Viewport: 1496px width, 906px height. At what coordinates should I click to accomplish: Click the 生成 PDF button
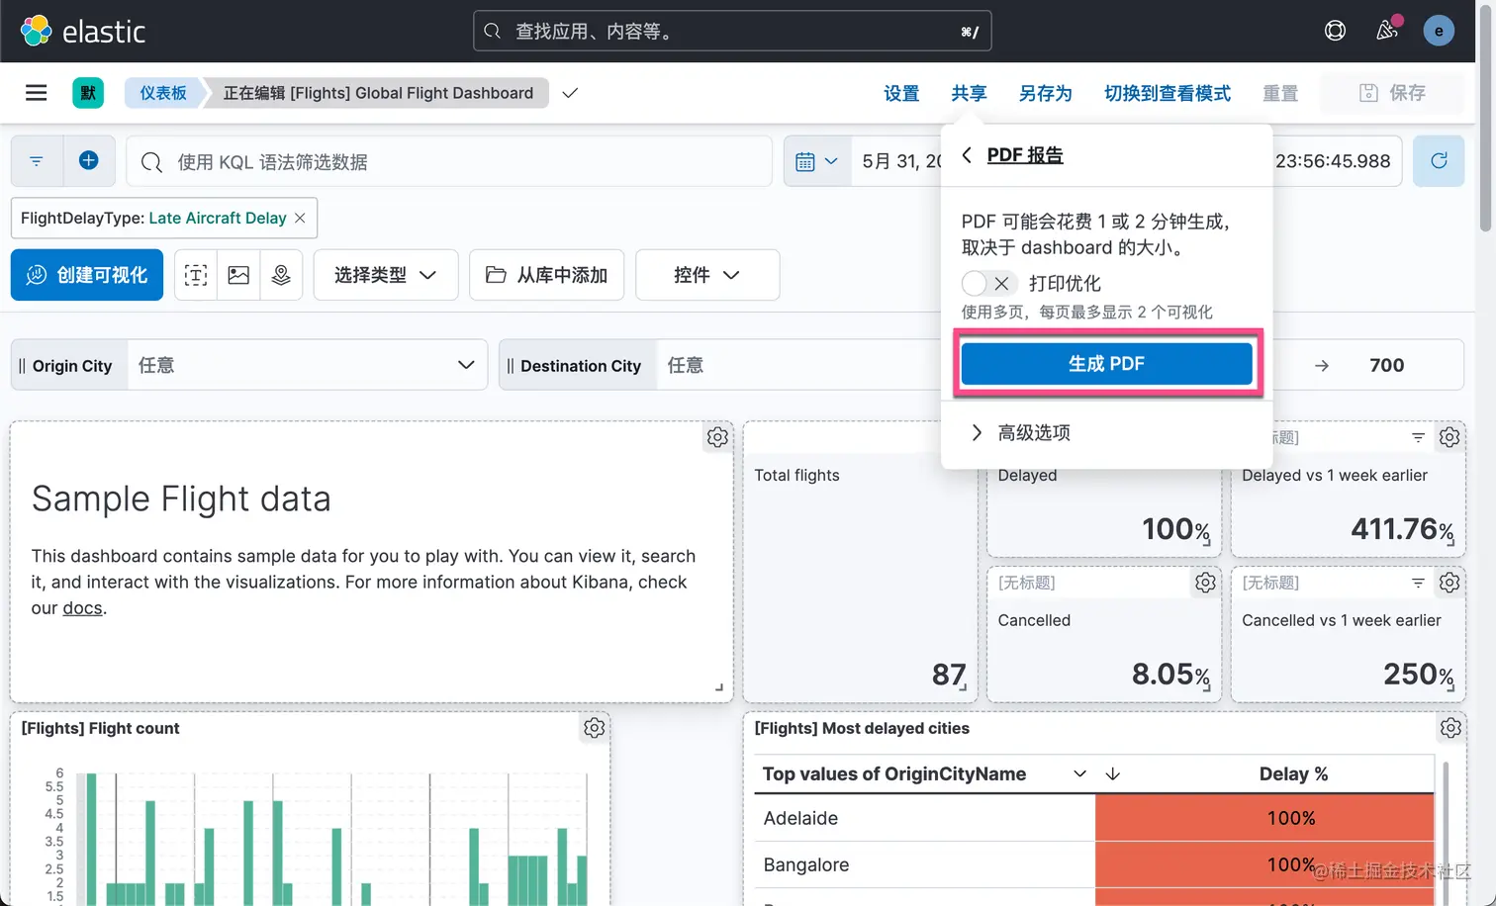(x=1106, y=364)
